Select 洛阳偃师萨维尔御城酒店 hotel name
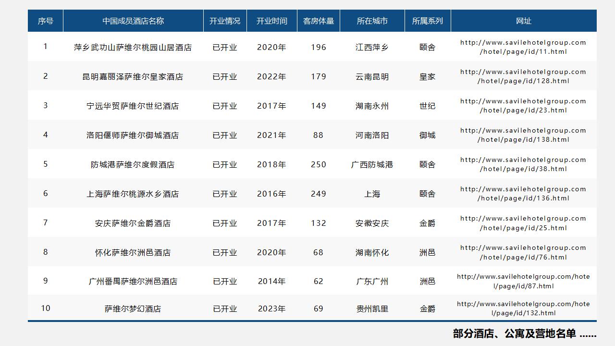The image size is (615, 346). pyautogui.click(x=133, y=136)
